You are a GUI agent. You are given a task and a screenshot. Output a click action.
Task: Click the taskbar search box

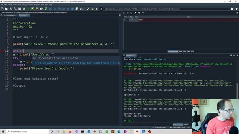pos(27,131)
